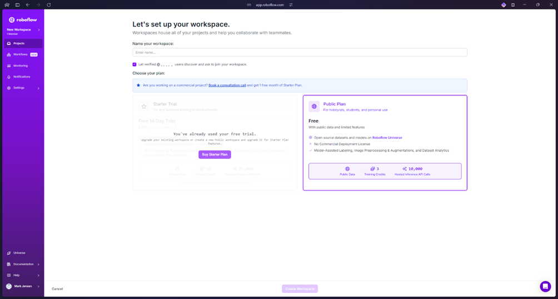Select the Public Plan card
Viewport: 558px width, 299px height.
point(385,143)
